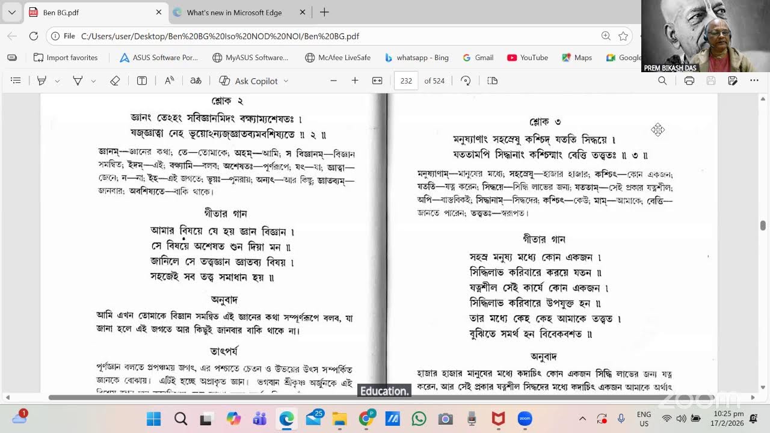The width and height of the screenshot is (770, 433).
Task: Open Zoom from taskbar
Action: click(525, 419)
